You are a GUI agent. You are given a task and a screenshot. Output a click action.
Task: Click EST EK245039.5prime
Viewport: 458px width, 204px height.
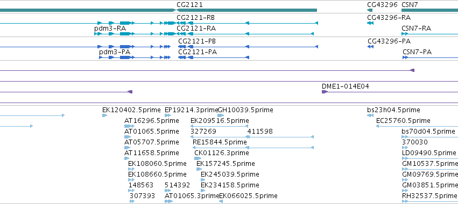tap(230, 174)
